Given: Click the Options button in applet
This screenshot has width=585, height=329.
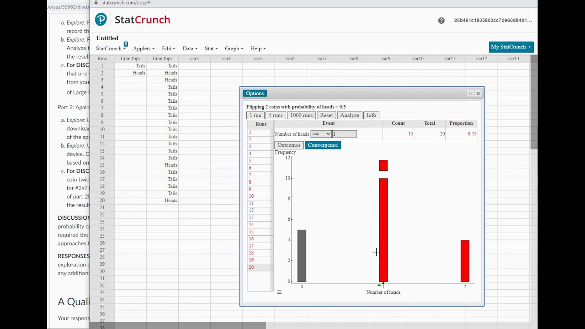Looking at the screenshot, I should coord(255,93).
